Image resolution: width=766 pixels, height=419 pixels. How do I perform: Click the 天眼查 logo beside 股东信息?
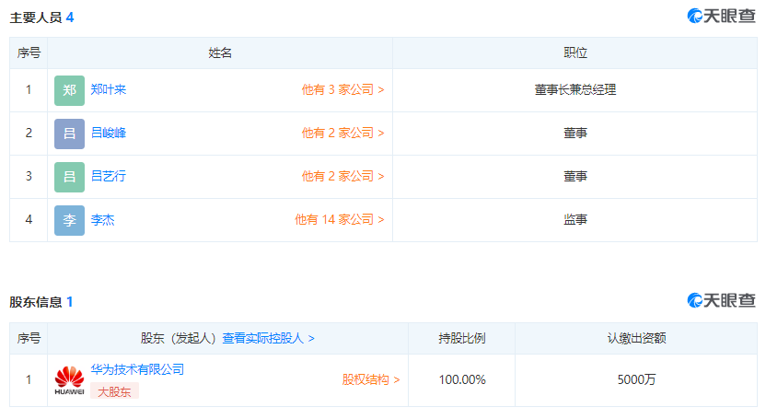721,301
